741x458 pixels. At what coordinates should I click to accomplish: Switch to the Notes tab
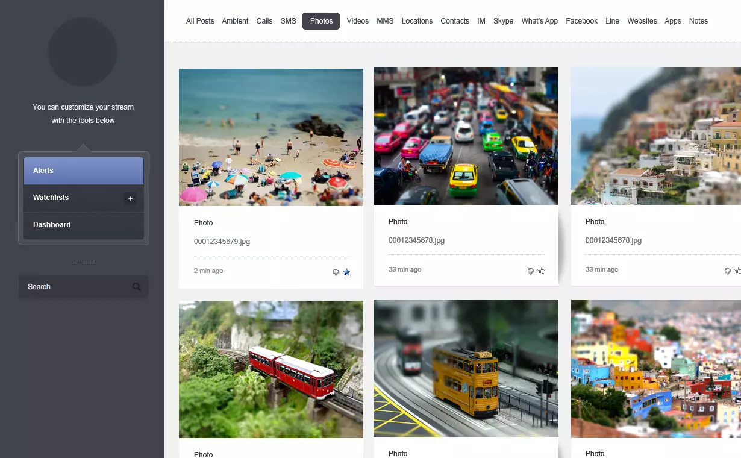click(698, 21)
